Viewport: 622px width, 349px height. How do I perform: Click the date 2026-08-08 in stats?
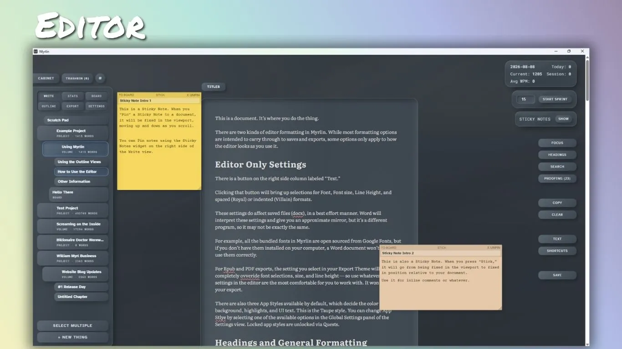[522, 66]
